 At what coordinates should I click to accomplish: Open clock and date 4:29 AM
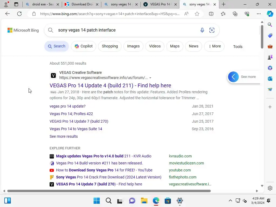[258, 201]
